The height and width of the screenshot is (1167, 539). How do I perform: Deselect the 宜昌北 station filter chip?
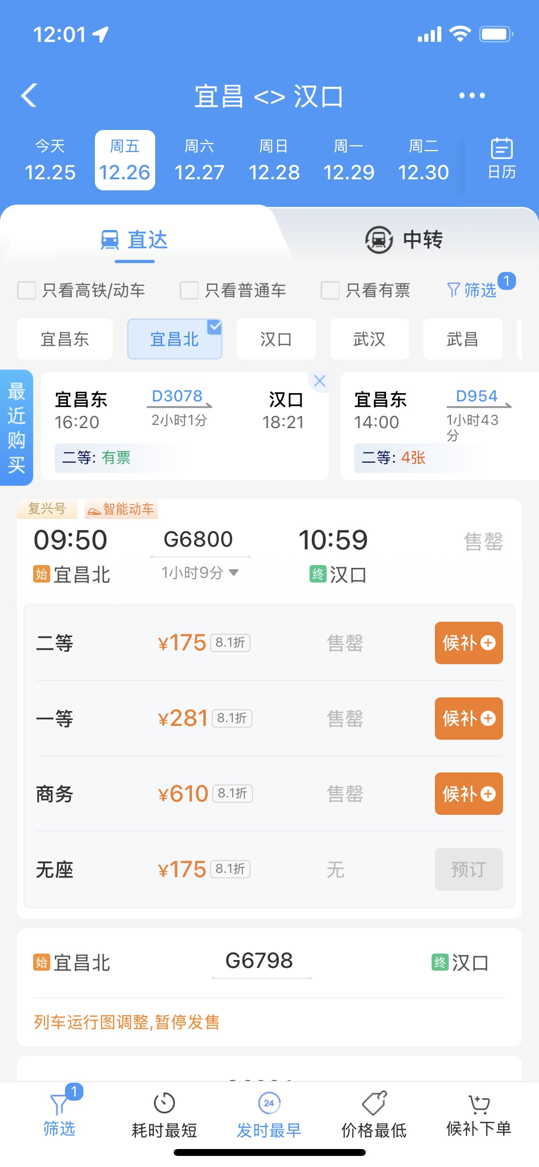tap(175, 339)
